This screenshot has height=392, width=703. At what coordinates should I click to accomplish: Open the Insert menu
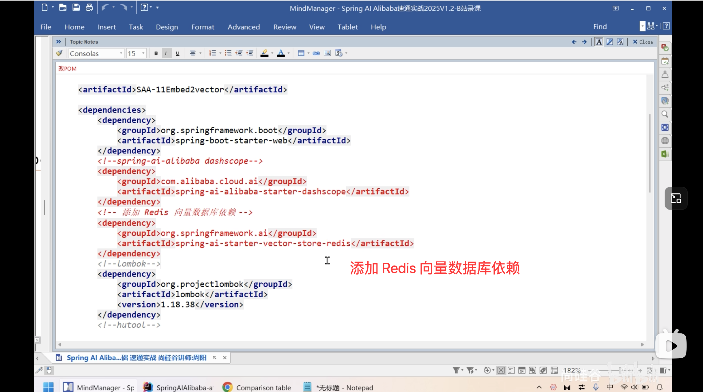[106, 27]
